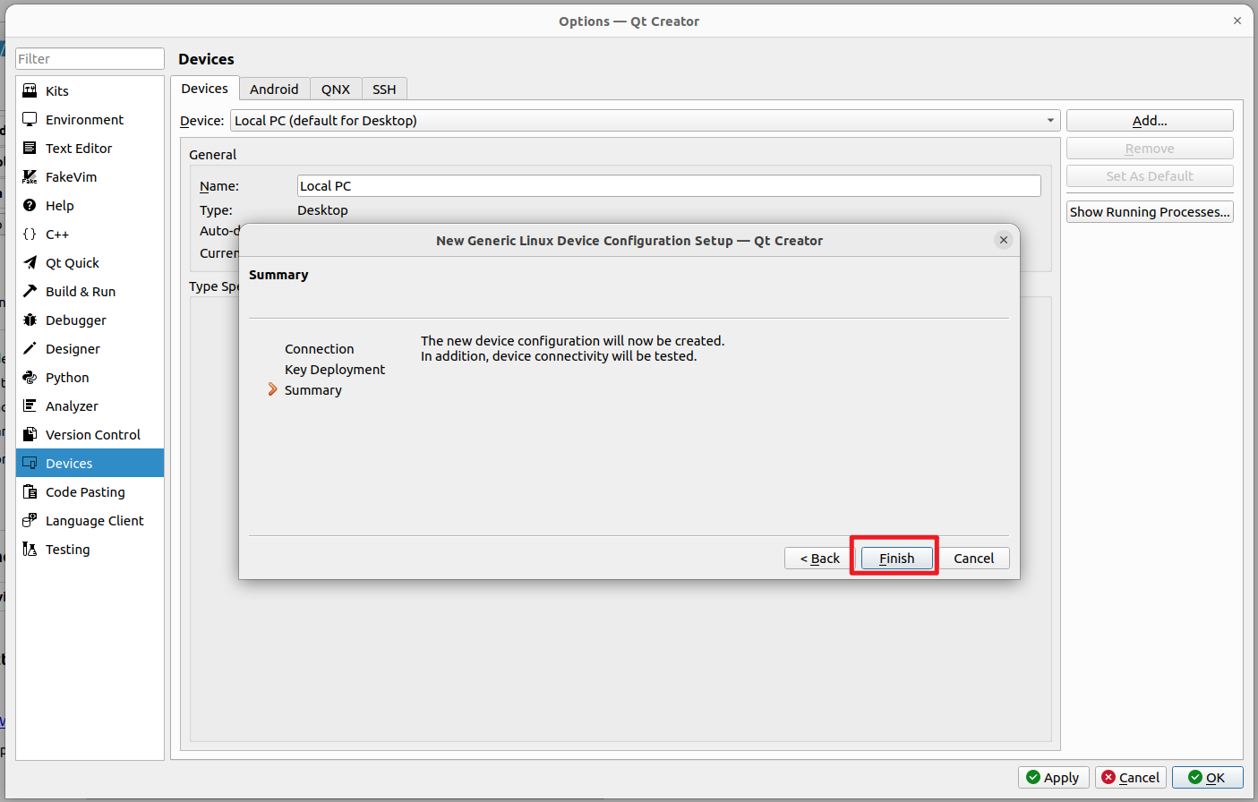1258x802 pixels.
Task: Click the Summary wizard step label
Action: 312,390
